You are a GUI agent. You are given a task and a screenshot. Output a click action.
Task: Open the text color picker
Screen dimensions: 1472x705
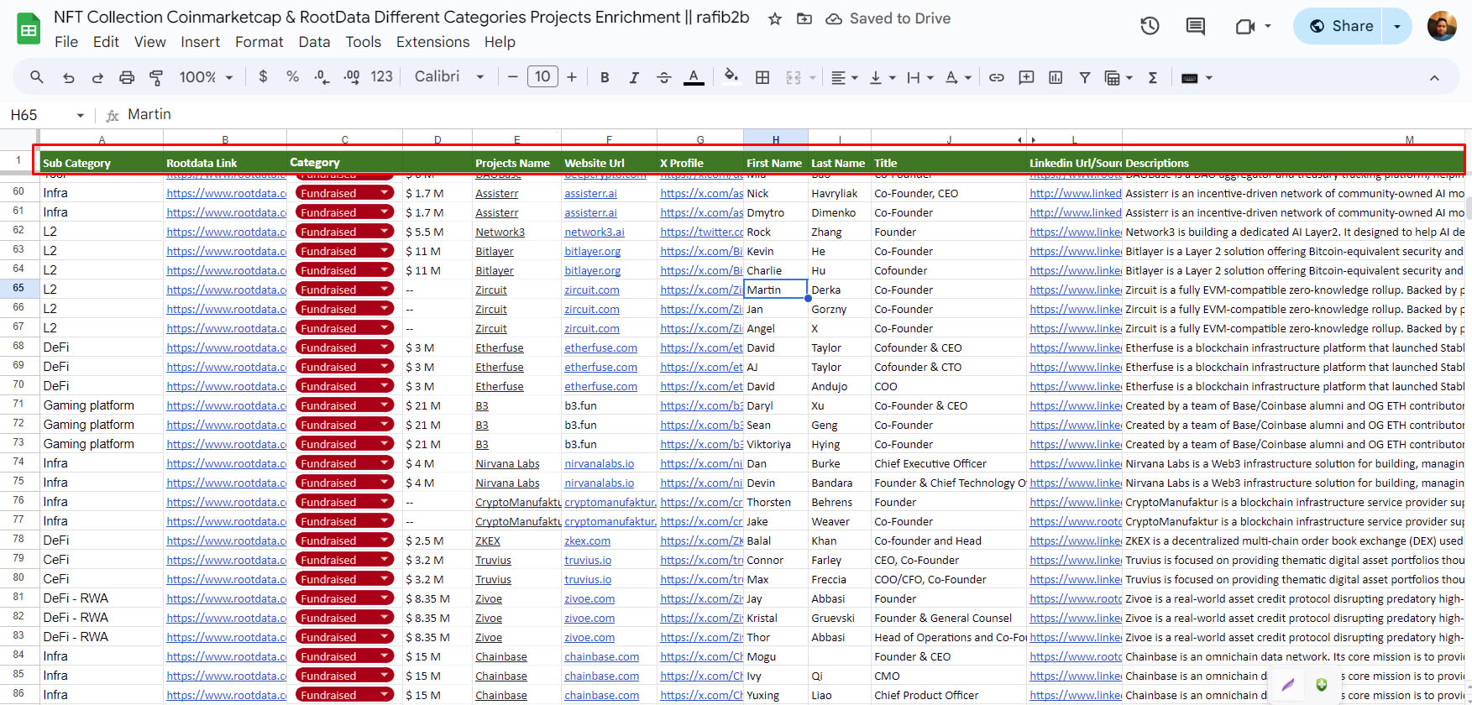[694, 77]
